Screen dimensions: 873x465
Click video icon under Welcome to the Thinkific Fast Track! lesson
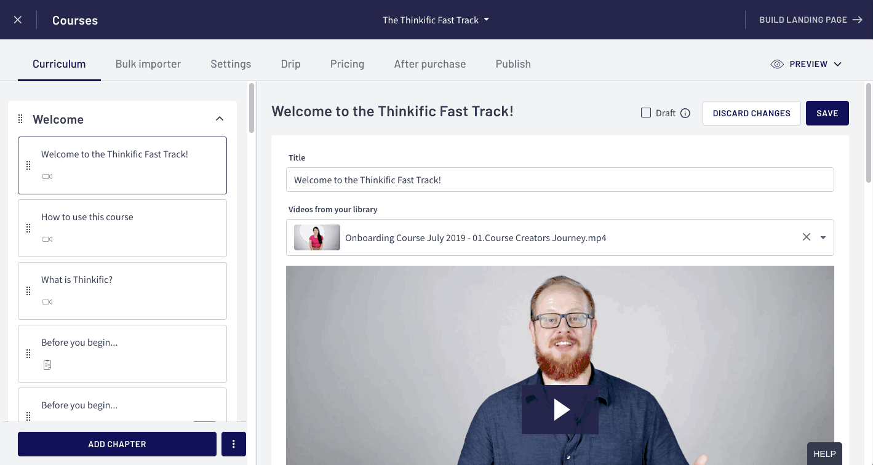(x=47, y=177)
